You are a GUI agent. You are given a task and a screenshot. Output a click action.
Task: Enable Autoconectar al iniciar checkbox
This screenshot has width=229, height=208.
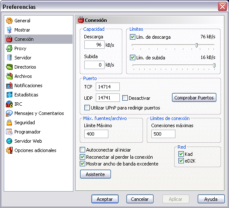(82, 150)
